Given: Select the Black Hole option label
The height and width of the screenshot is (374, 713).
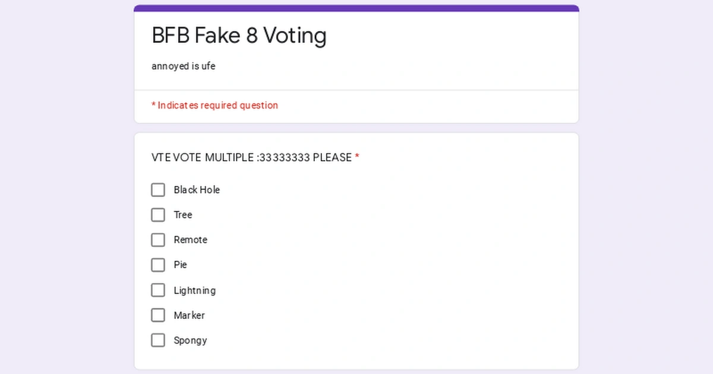Looking at the screenshot, I should [196, 190].
